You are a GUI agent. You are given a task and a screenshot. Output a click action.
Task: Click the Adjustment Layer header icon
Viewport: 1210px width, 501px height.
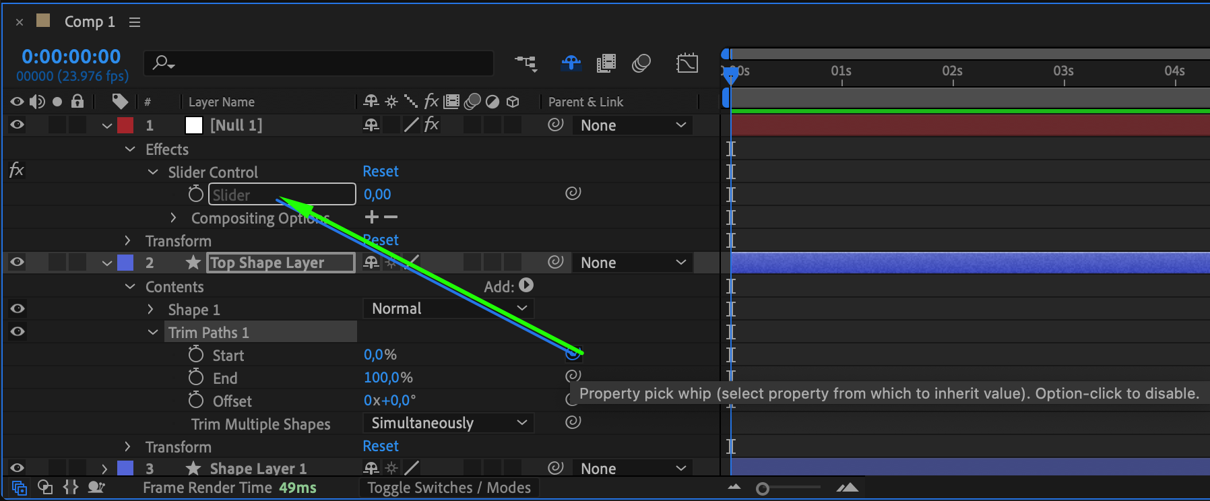pos(492,102)
